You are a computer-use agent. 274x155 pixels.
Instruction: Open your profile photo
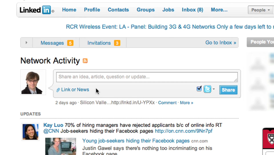click(33, 82)
